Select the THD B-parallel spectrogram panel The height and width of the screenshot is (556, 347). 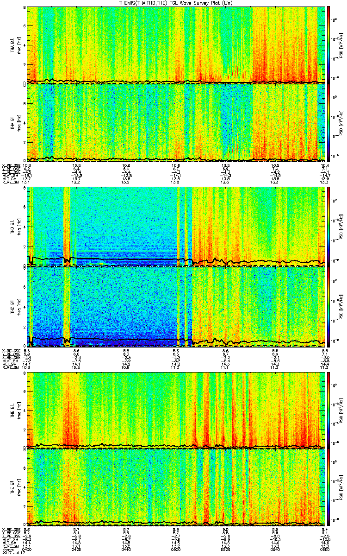coord(176,307)
